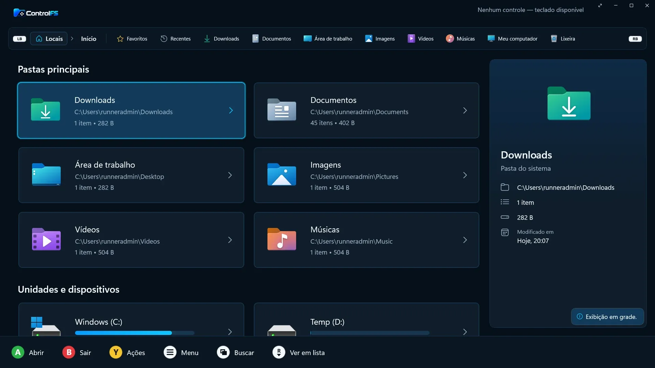Expand the Downloads folder card chevron
Viewport: 655px width, 368px height.
point(231,110)
